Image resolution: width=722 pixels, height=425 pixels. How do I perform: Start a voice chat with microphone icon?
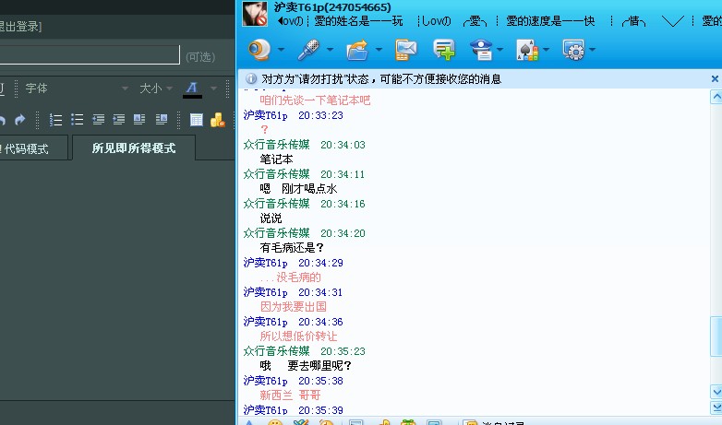[308, 50]
